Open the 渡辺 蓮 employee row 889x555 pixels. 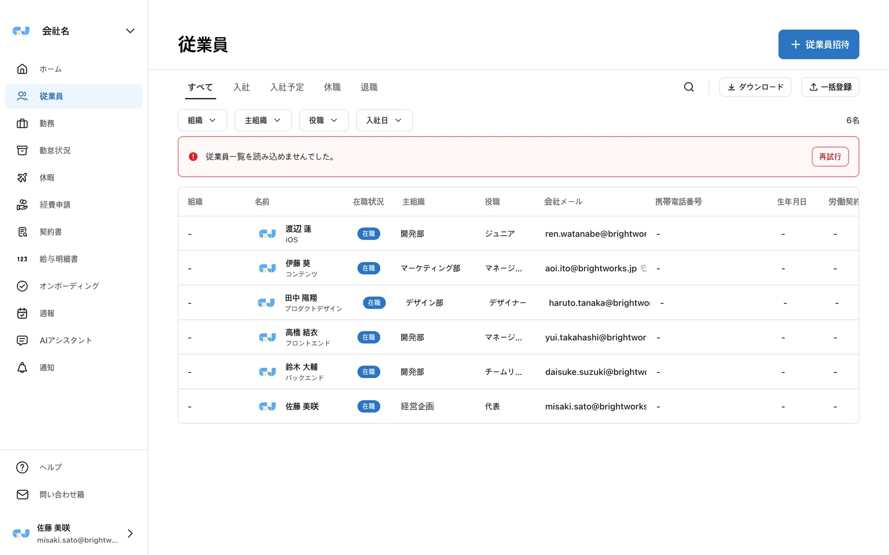tap(519, 234)
